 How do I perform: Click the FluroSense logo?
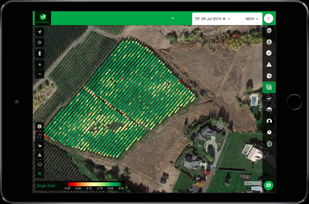click(x=43, y=18)
